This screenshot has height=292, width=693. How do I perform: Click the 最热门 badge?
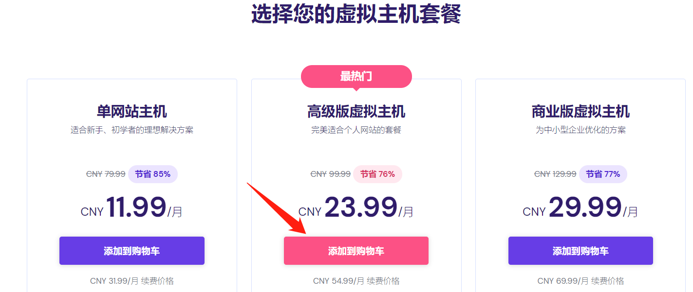356,77
